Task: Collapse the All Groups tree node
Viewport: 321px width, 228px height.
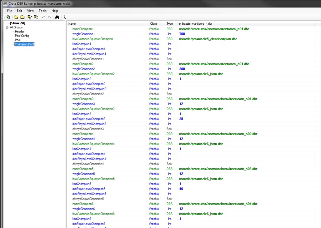Action: [x=7, y=27]
